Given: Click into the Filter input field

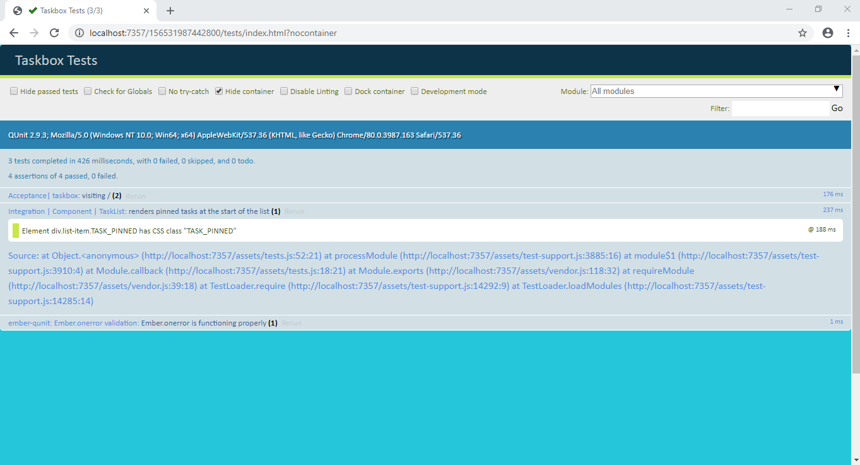Looking at the screenshot, I should pyautogui.click(x=780, y=109).
